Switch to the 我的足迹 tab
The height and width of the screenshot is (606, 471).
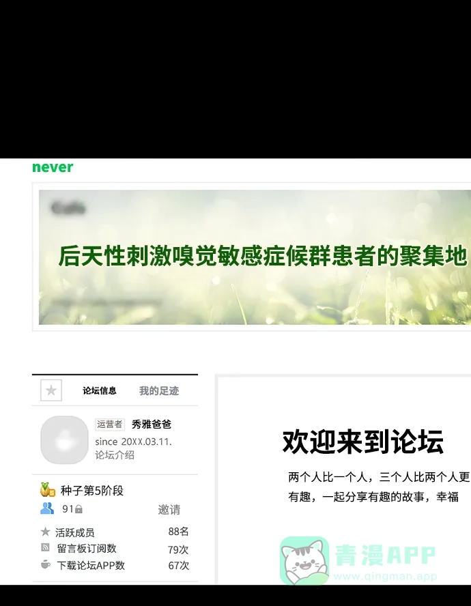coord(159,391)
